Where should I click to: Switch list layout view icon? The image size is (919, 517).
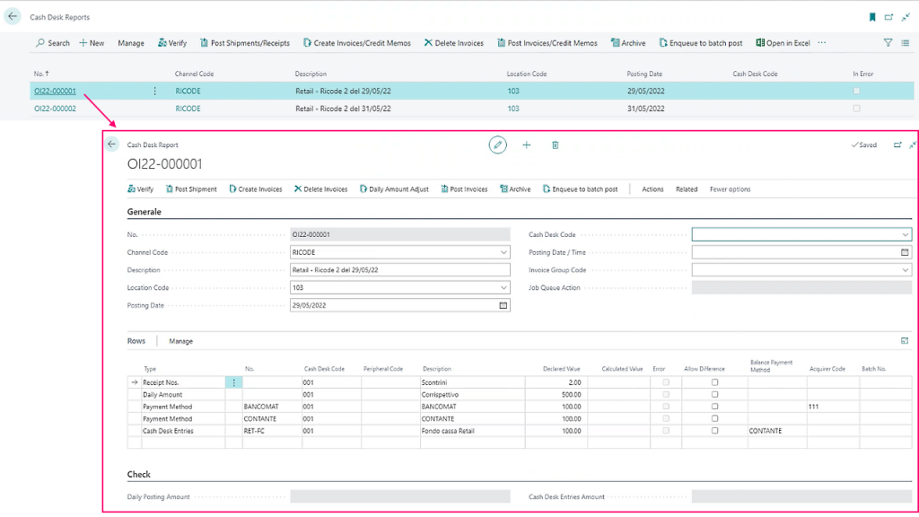(x=905, y=43)
